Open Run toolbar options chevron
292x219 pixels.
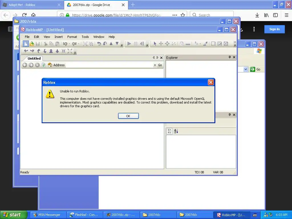pyautogui.click(x=147, y=45)
